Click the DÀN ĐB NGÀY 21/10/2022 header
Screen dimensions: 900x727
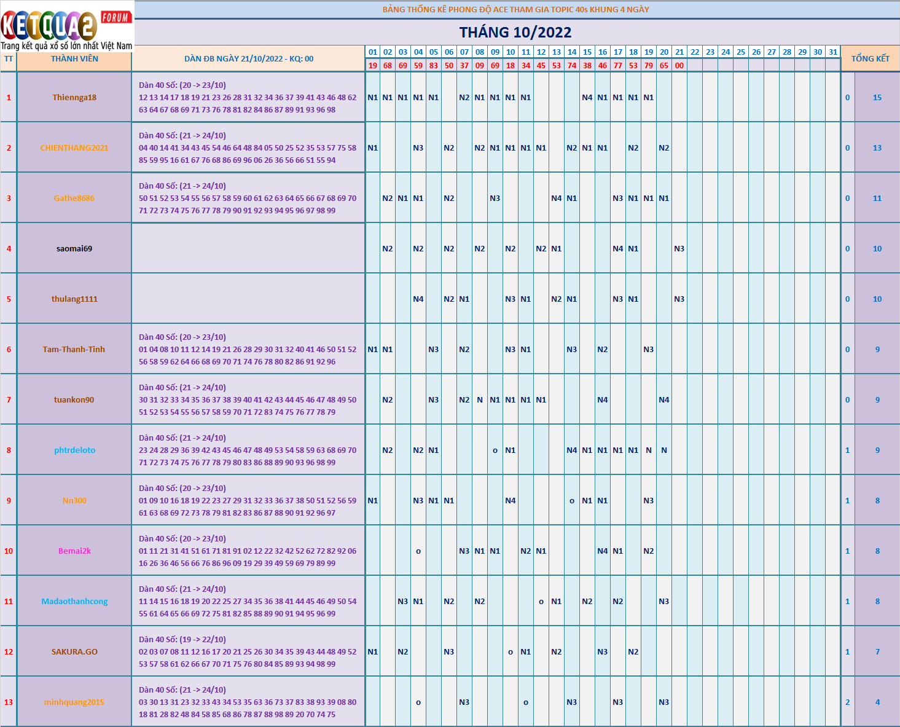pos(249,59)
